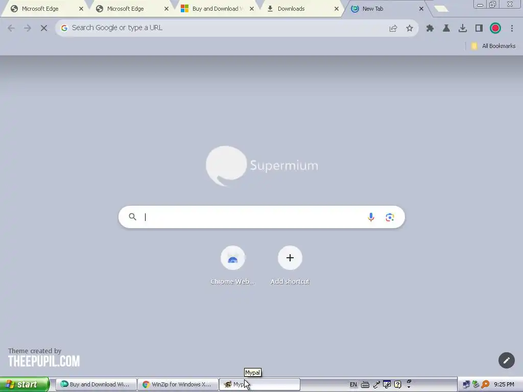Switch to WinZip for Windows taskbar window

coord(178,384)
